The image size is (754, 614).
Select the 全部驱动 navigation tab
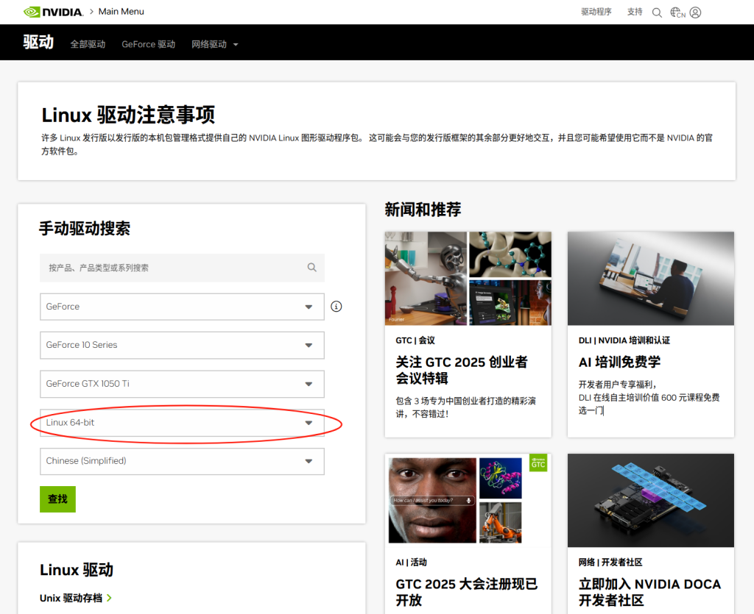(x=88, y=44)
